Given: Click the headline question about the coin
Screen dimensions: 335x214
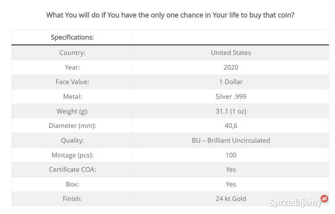Looking at the screenshot, I should point(170,15).
